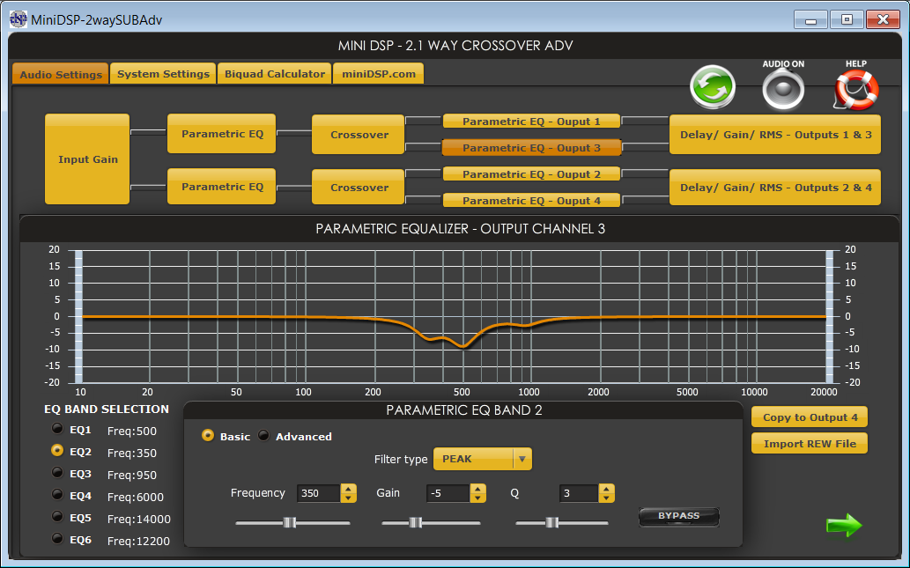Click Import REW File button

pyautogui.click(x=810, y=443)
